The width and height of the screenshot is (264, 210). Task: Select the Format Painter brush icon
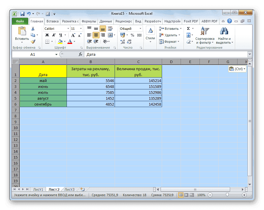pos(33,41)
